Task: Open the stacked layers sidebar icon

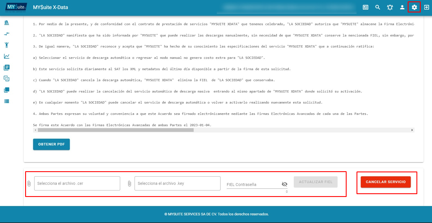Action: [7, 90]
